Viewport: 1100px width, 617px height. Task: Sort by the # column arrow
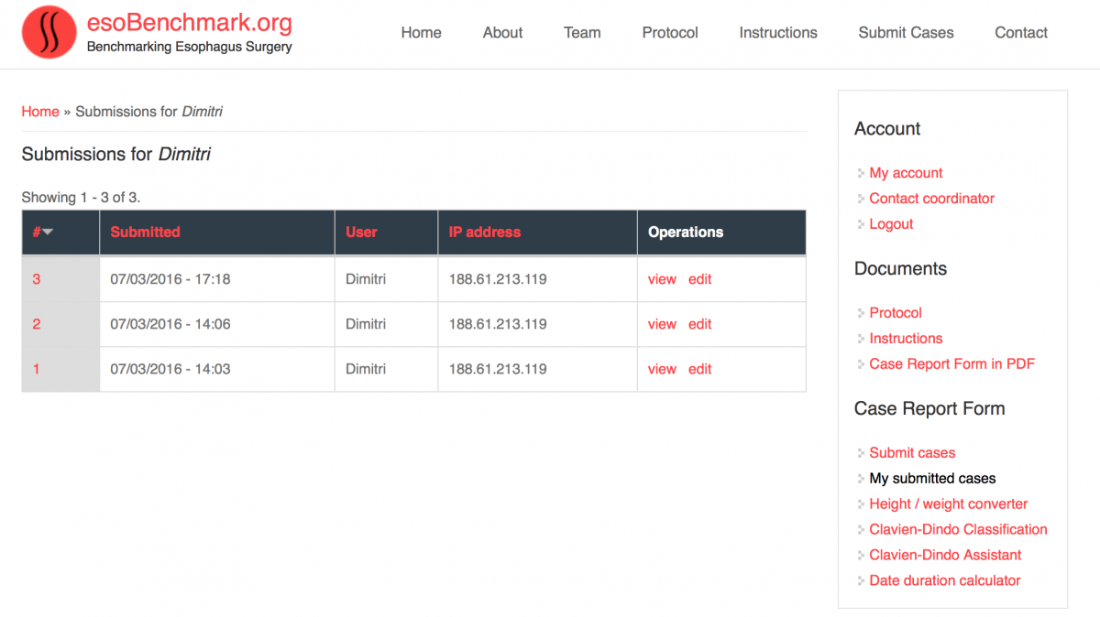(x=48, y=233)
